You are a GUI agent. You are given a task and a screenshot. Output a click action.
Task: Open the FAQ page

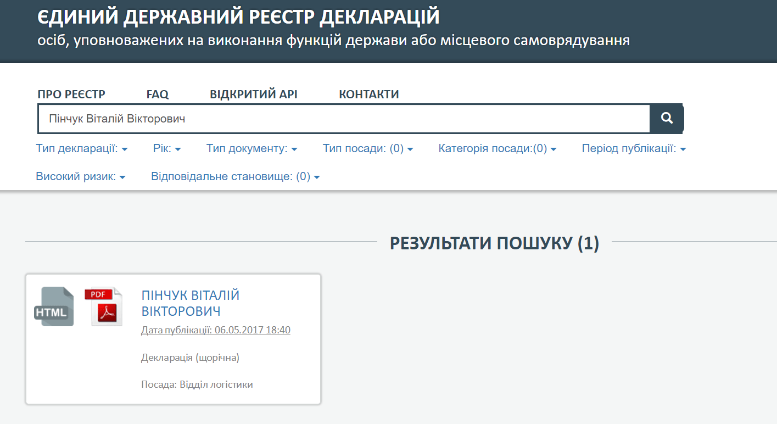(158, 94)
